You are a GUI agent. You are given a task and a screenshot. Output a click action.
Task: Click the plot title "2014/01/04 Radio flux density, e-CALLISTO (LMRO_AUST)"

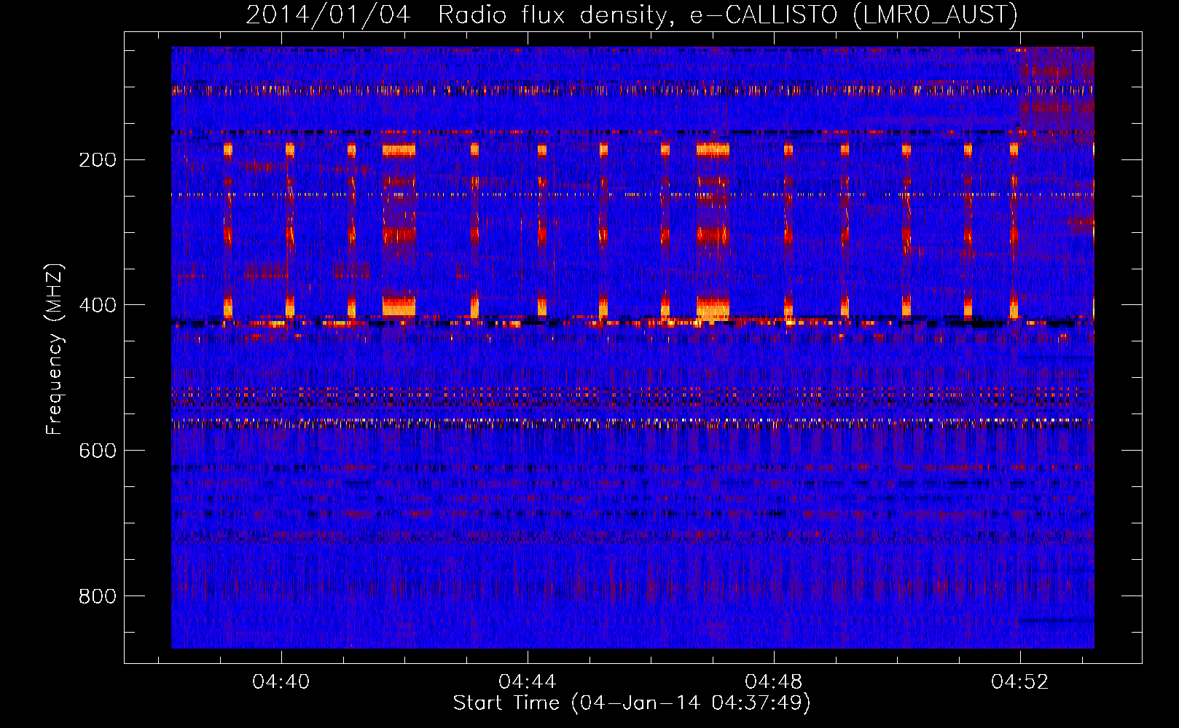coord(631,15)
